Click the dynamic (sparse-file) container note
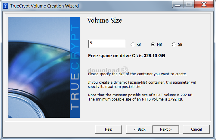Screen dimensions: 216x140 [x=142, y=84]
